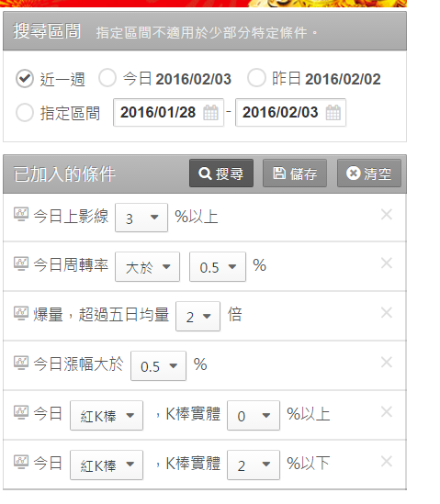Click the 2016/01/28 start date field

168,113
